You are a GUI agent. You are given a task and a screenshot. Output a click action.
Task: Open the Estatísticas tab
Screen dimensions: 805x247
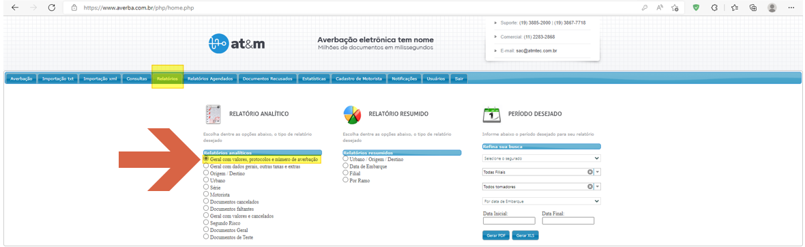click(314, 78)
